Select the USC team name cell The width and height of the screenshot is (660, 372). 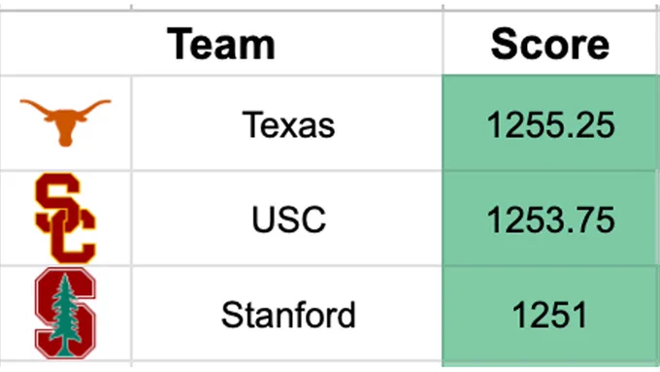[x=287, y=219]
